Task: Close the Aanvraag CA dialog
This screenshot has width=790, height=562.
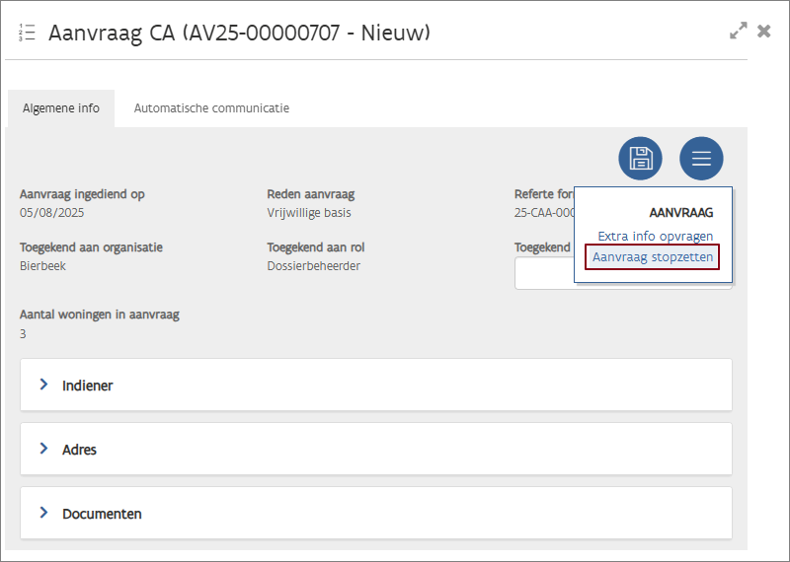Action: [763, 32]
